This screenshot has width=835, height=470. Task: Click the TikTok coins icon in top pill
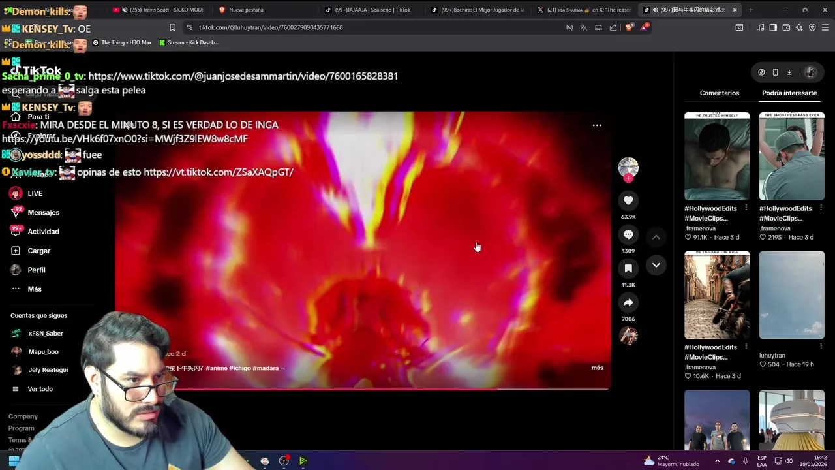click(x=761, y=72)
